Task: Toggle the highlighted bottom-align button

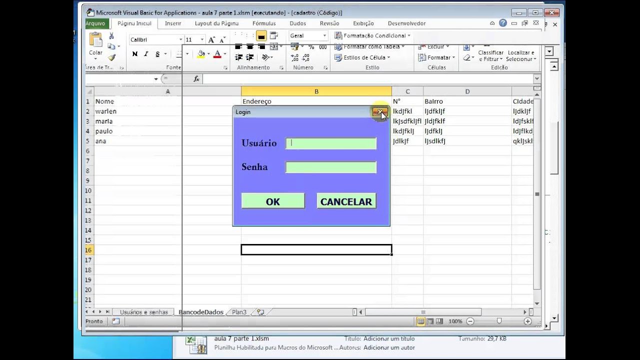Action: (x=261, y=36)
